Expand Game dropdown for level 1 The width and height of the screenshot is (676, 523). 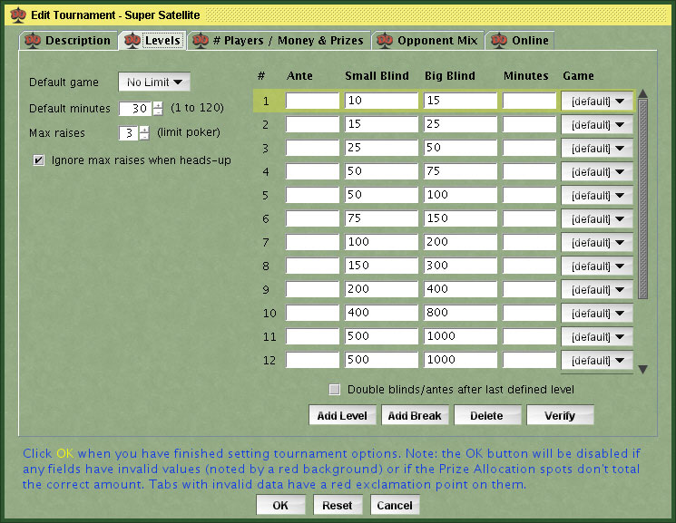(597, 102)
